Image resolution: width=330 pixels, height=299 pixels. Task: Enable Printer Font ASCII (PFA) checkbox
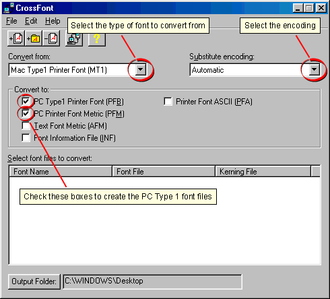point(168,102)
